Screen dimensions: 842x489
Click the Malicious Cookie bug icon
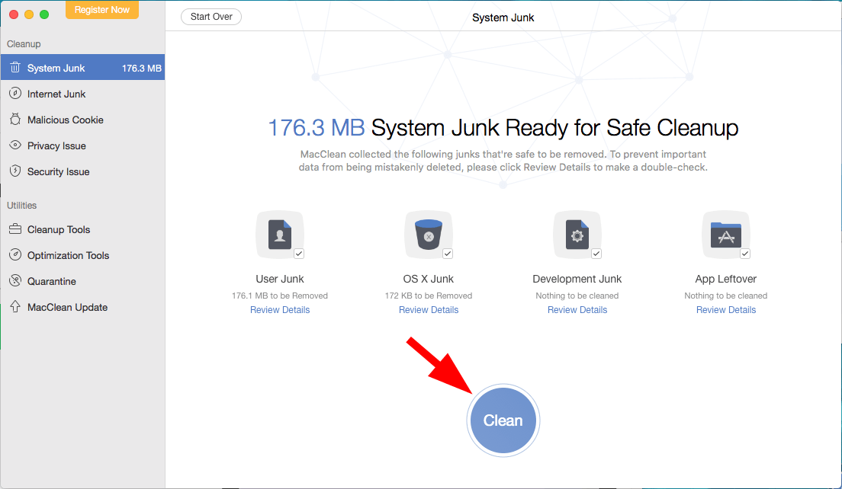pyautogui.click(x=15, y=119)
